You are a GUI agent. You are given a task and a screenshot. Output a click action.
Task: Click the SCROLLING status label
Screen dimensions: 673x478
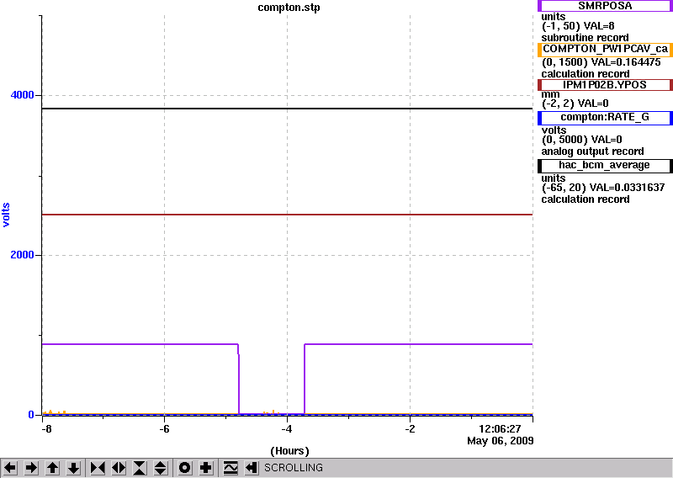pos(293,468)
